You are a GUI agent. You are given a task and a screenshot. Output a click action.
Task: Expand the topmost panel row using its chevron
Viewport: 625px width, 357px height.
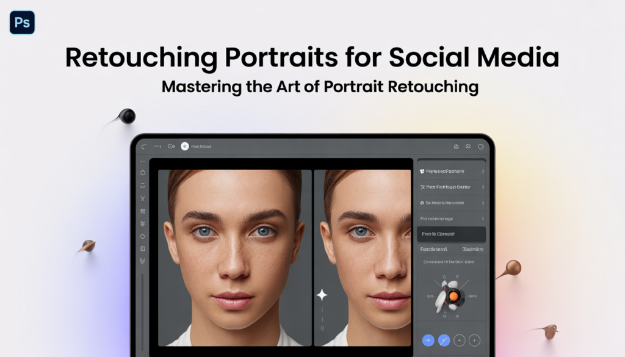pyautogui.click(x=482, y=171)
